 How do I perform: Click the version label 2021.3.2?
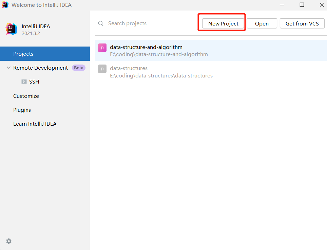point(31,33)
